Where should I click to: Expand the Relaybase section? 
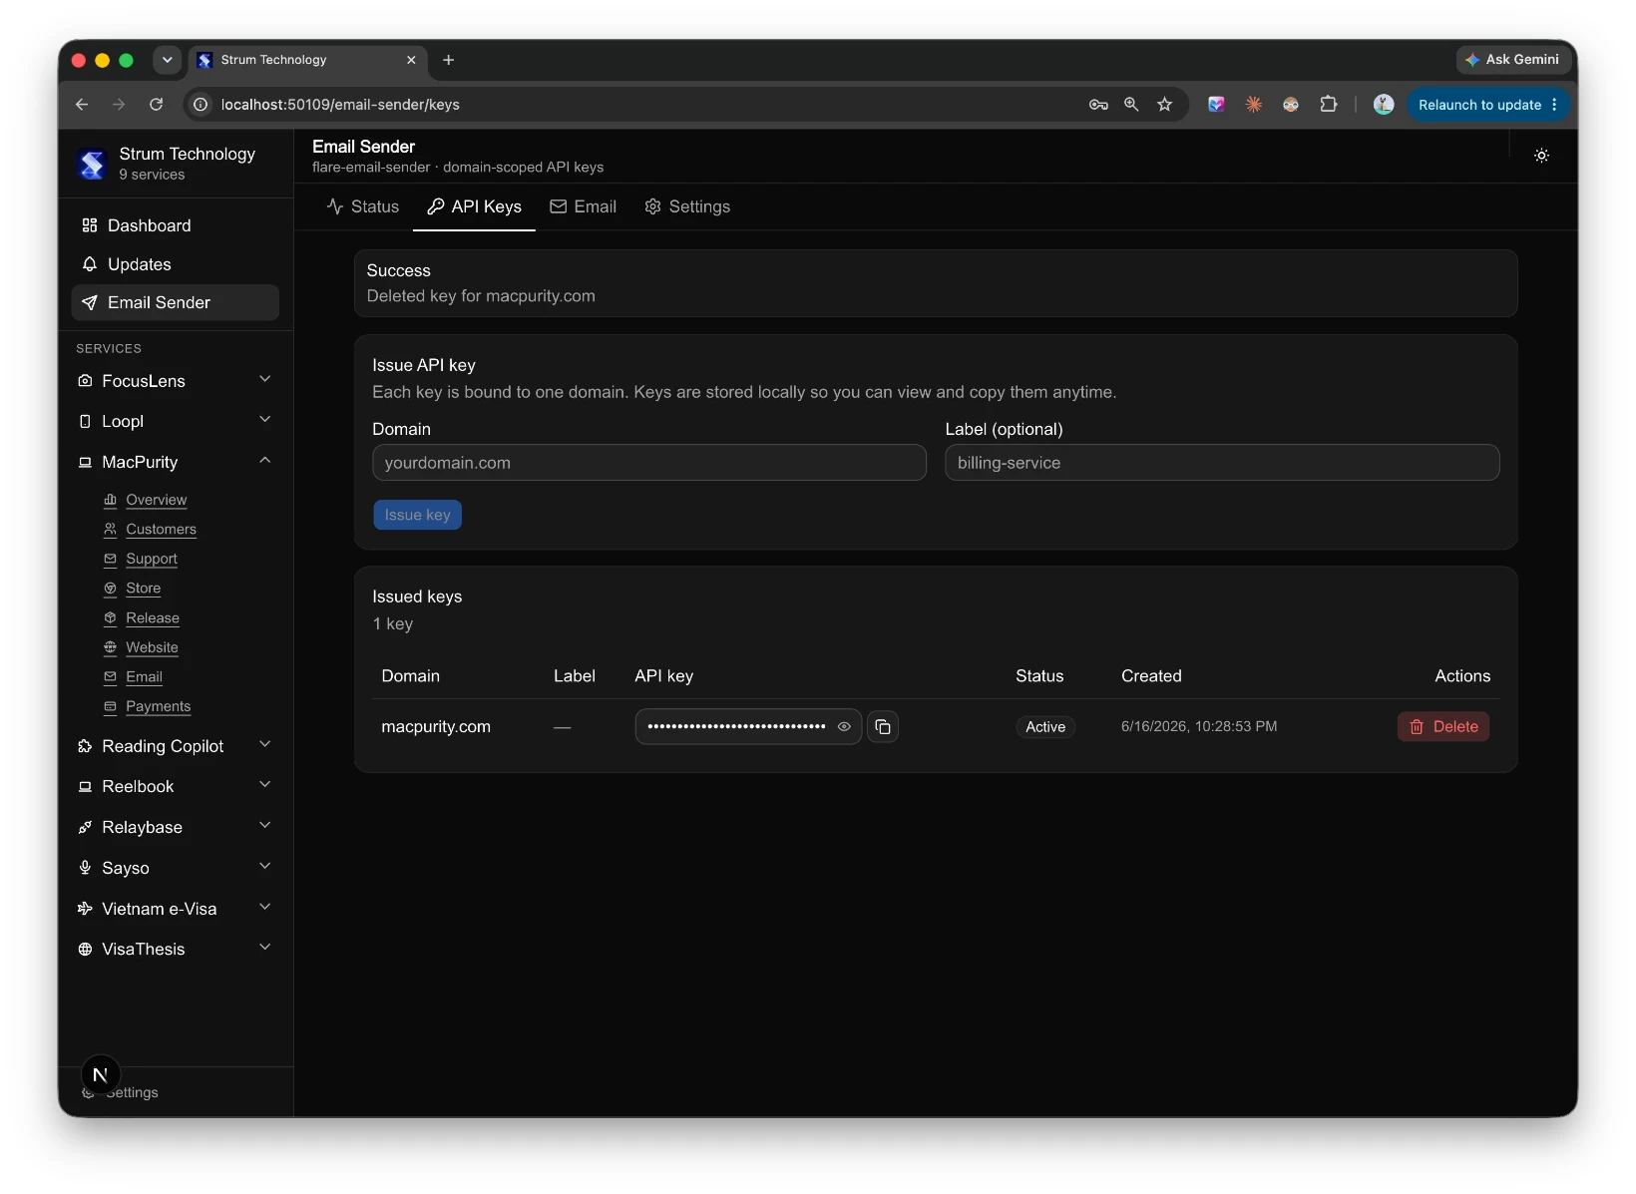[x=265, y=825]
